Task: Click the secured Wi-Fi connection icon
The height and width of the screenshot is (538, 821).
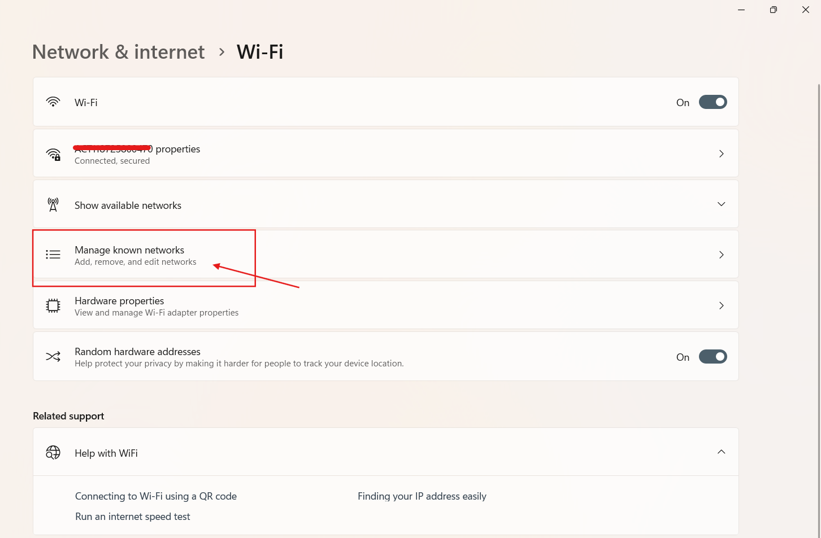Action: 53,154
